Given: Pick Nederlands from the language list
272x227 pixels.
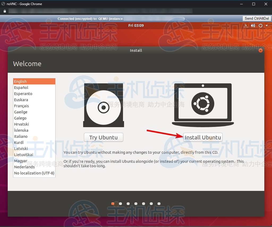Looking at the screenshot, I should click(x=24, y=167).
